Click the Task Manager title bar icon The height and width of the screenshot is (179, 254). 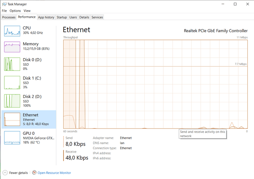(4, 4)
